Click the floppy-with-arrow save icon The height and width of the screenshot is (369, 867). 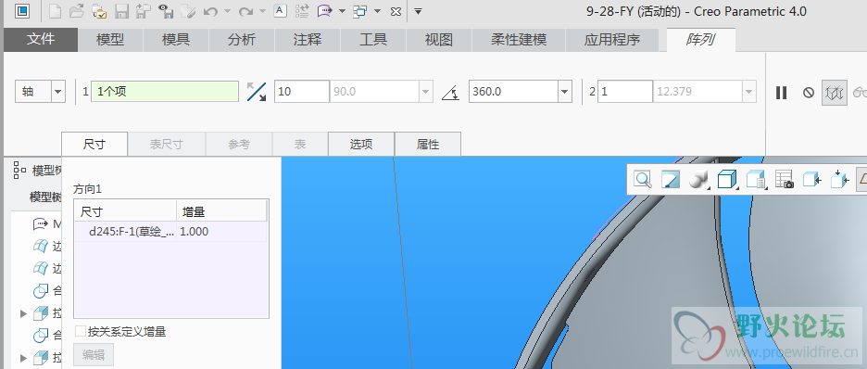pyautogui.click(x=144, y=11)
